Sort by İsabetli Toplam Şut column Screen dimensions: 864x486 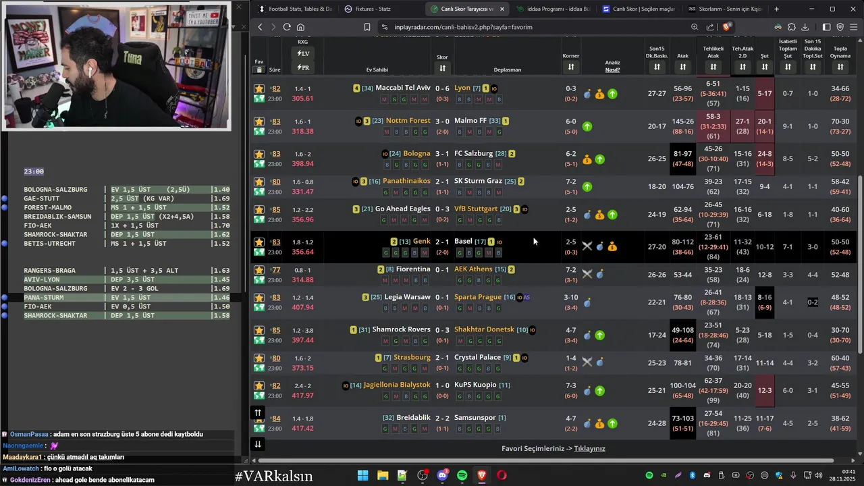(x=788, y=67)
